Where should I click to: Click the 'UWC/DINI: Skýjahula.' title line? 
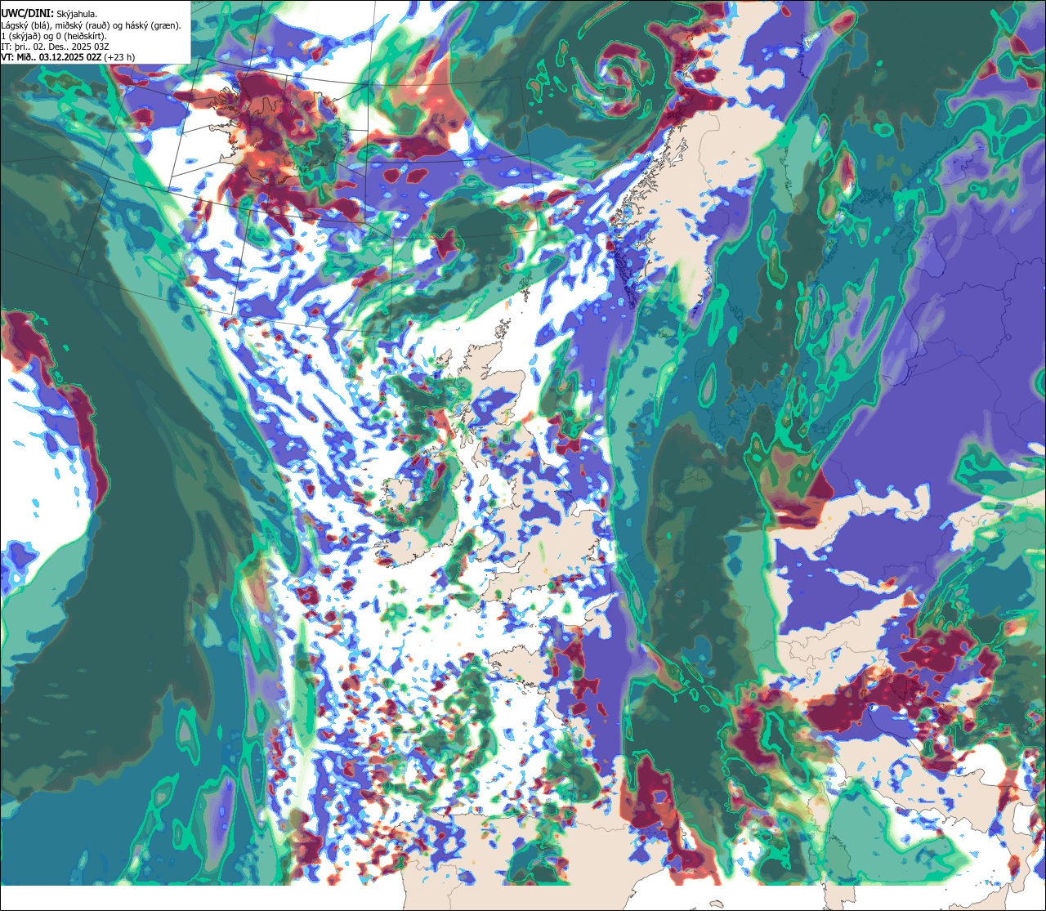(50, 13)
